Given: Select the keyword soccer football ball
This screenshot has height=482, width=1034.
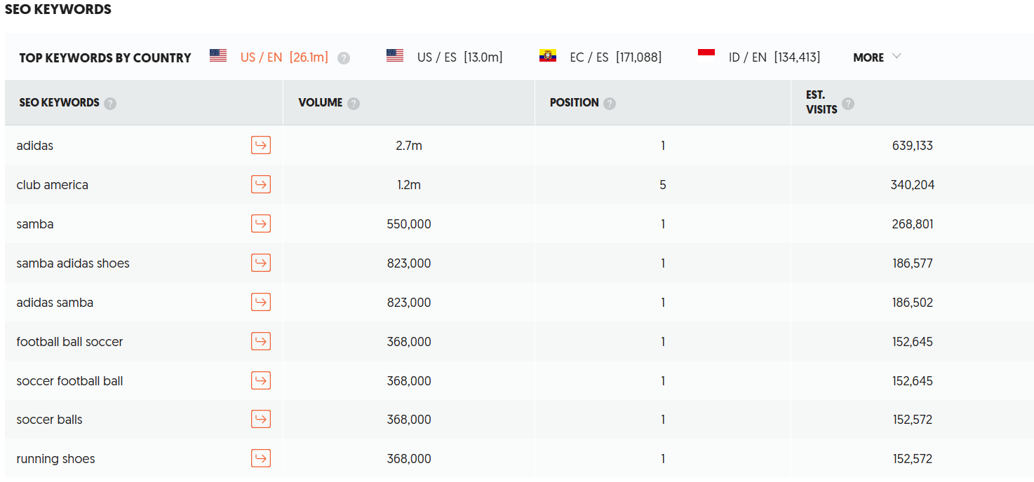Looking at the screenshot, I should pos(69,380).
